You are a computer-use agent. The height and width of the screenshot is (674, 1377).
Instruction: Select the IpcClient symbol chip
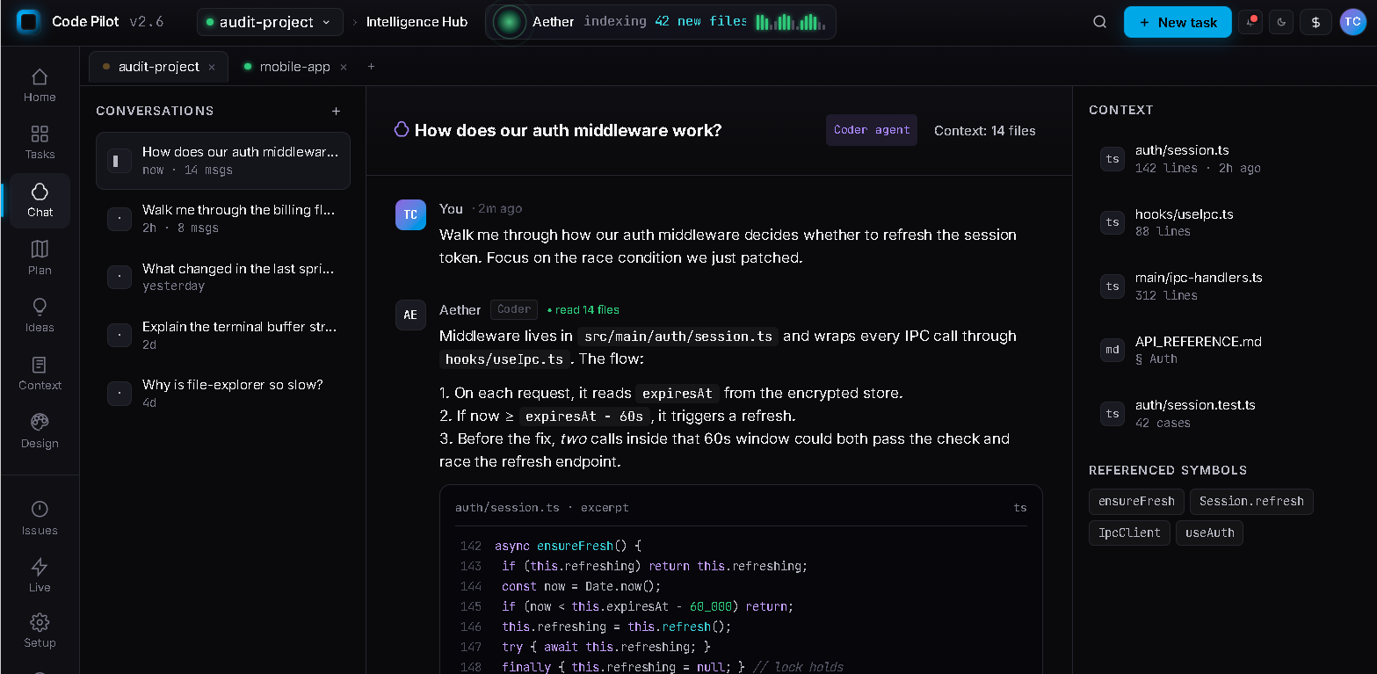point(1129,533)
